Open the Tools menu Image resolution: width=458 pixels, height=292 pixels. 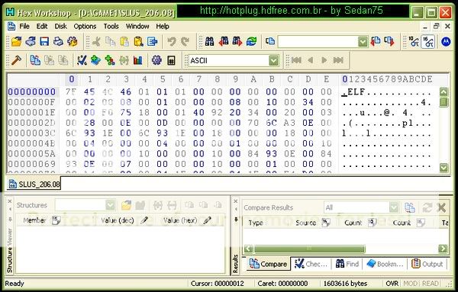(111, 26)
